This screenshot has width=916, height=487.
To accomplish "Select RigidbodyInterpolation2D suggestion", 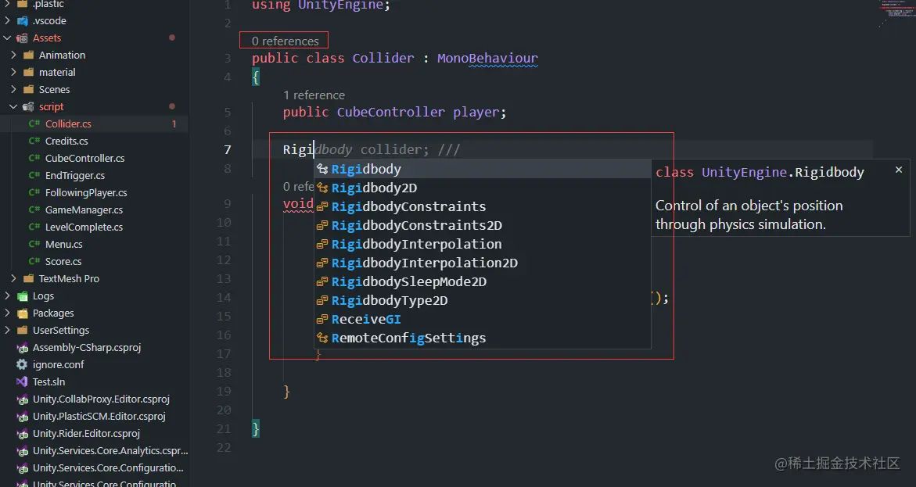I will [483, 263].
